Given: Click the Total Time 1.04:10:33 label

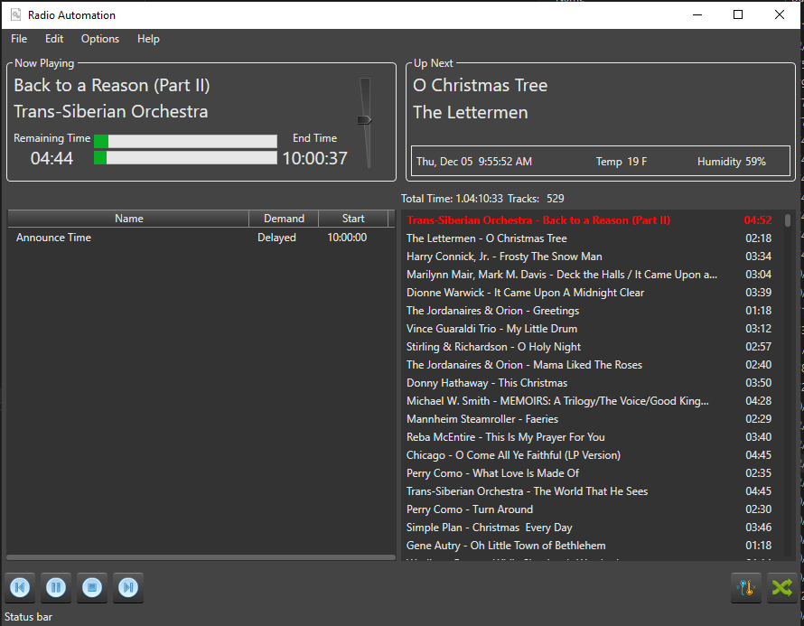Looking at the screenshot, I should (x=452, y=199).
